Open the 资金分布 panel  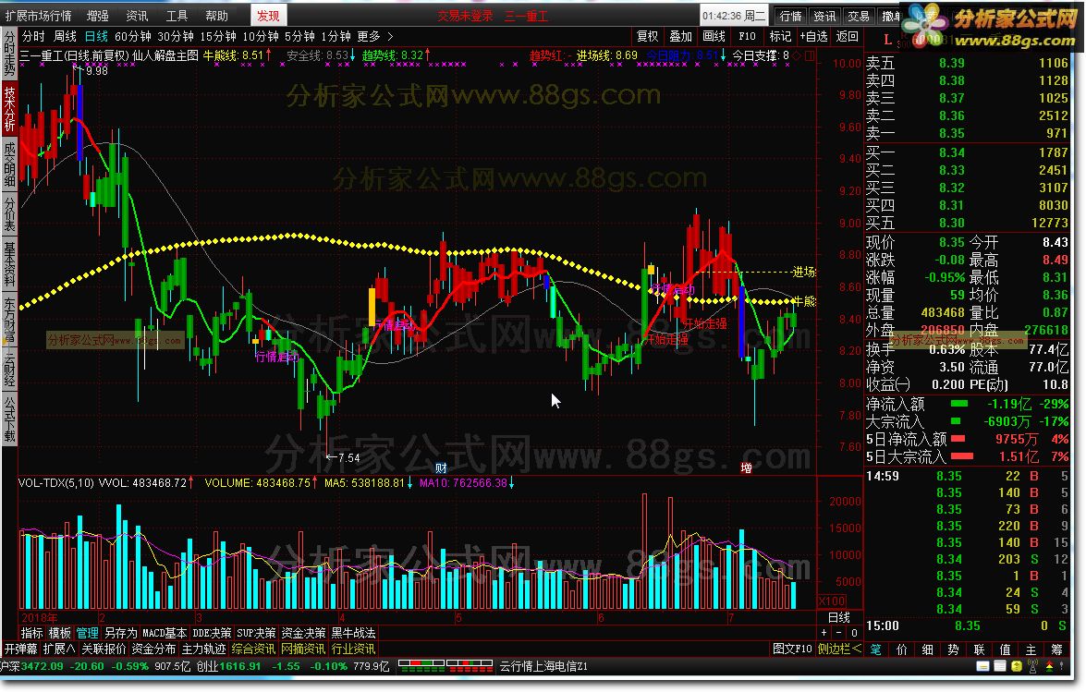(153, 650)
